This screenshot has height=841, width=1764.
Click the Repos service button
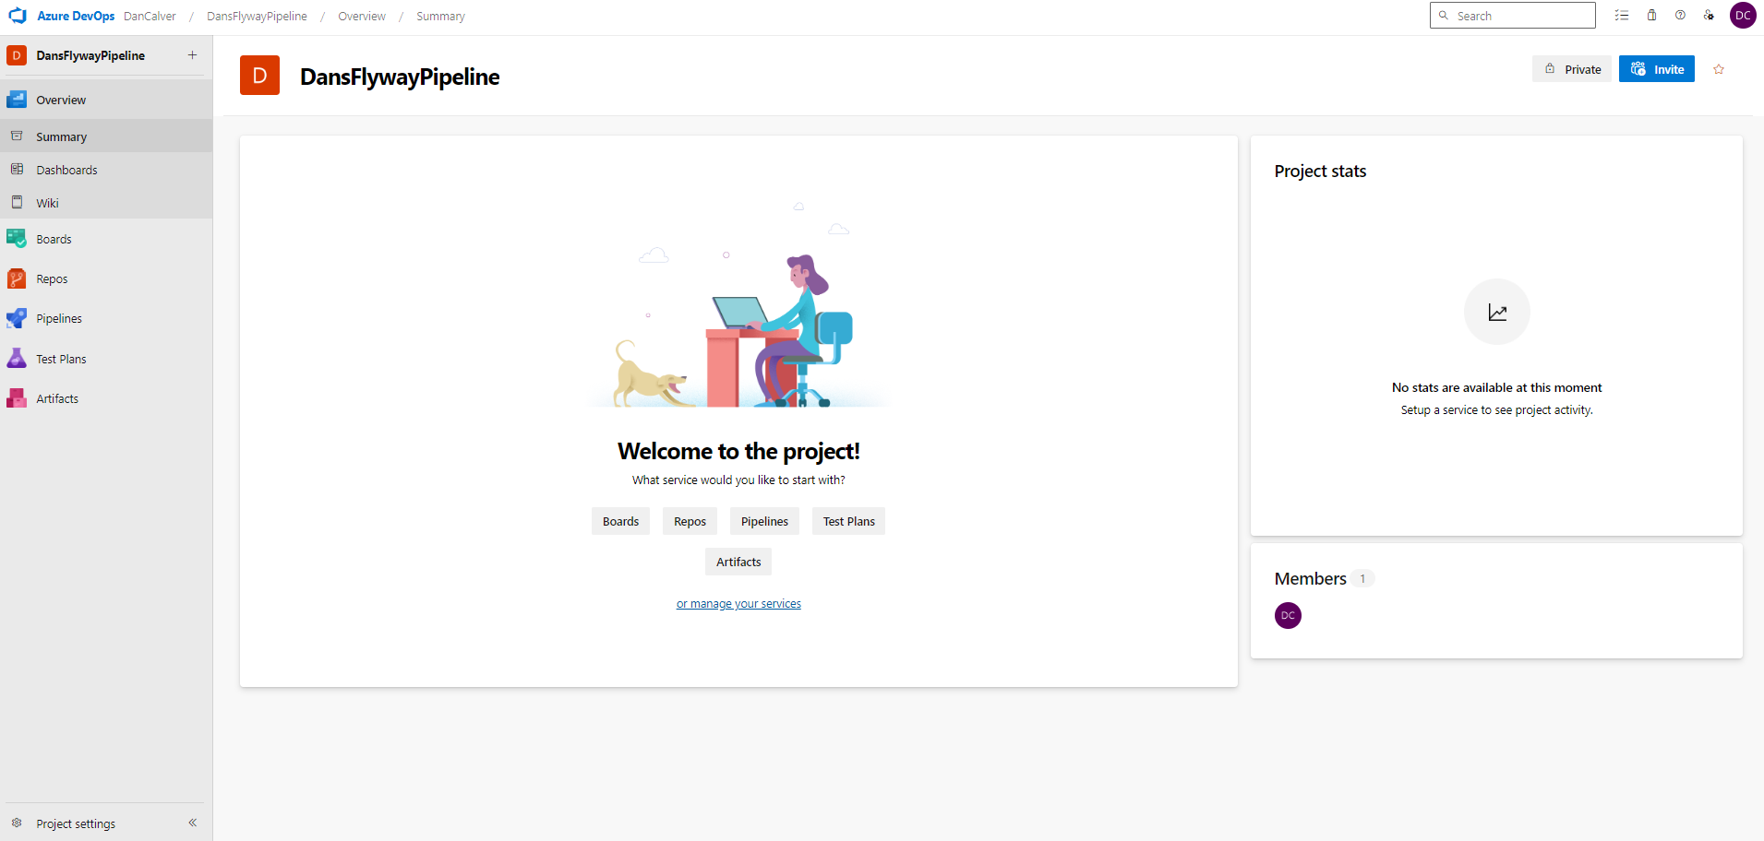pos(690,521)
